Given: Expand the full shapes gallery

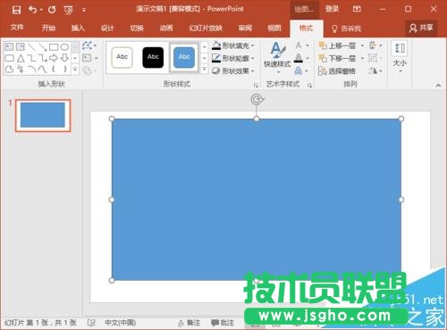Looking at the screenshot, I should point(75,70).
